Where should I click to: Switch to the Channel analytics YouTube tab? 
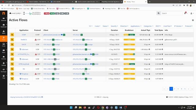pyautogui.click(x=37, y=2)
